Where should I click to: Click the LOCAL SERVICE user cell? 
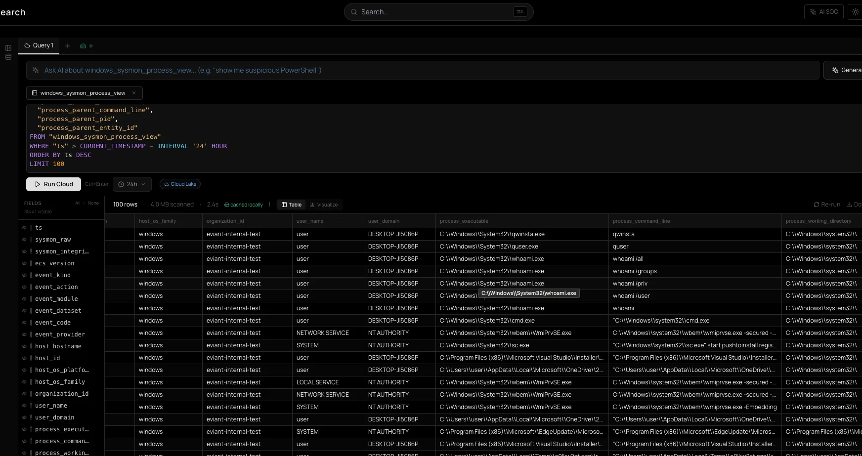click(328, 382)
